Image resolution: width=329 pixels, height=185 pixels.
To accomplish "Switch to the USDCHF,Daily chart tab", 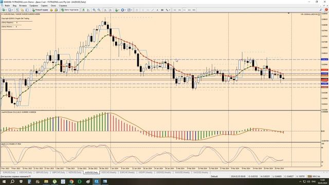I will coord(26,173).
